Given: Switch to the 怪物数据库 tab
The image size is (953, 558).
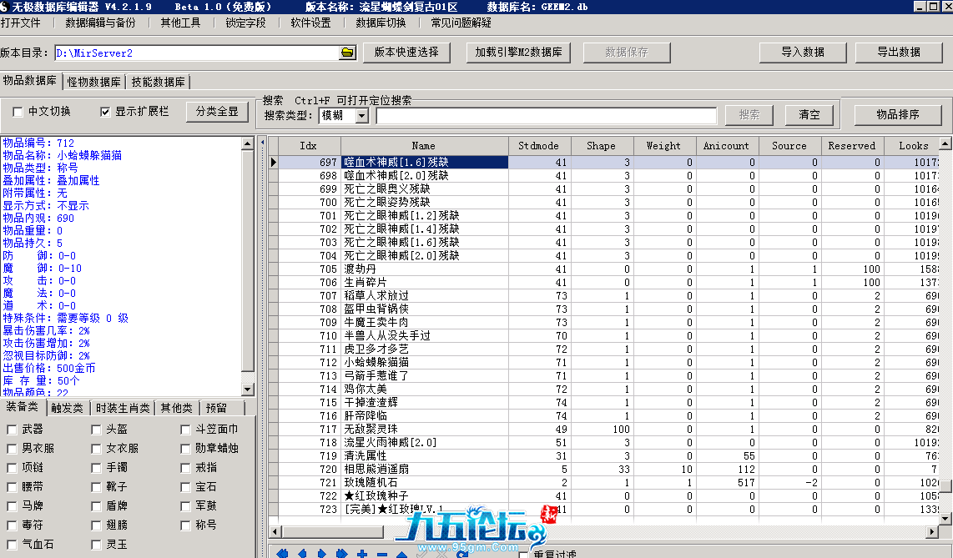Looking at the screenshot, I should 93,82.
